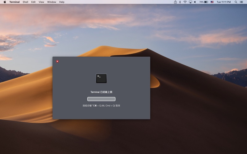The width and height of the screenshot is (247, 154).
Task: Open the Shell menu
Action: click(x=25, y=2)
